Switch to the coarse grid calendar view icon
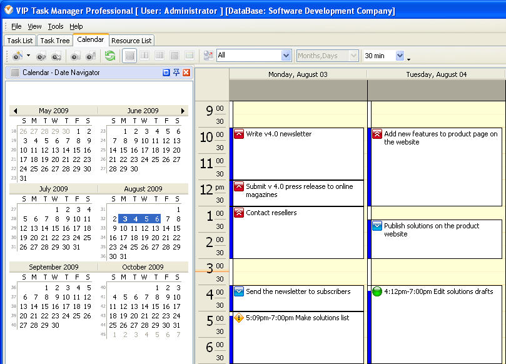Viewport: 506px width, 364px height. [x=159, y=56]
